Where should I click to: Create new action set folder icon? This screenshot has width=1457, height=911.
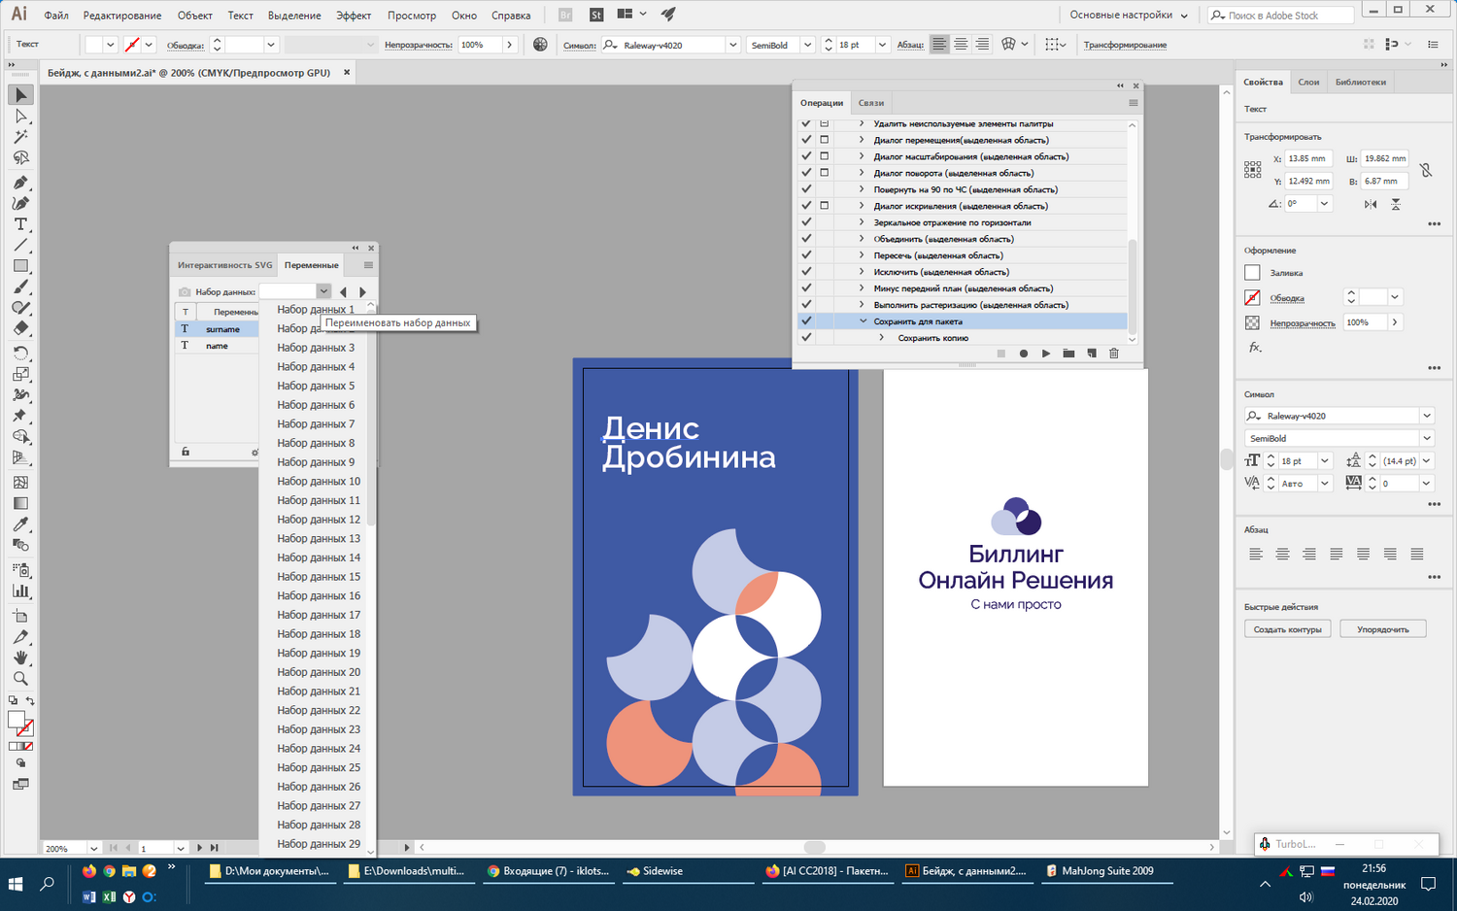[x=1068, y=354]
